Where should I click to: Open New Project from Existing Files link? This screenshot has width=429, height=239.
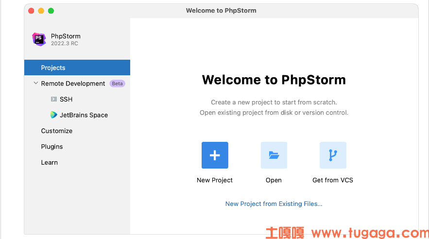click(x=274, y=204)
